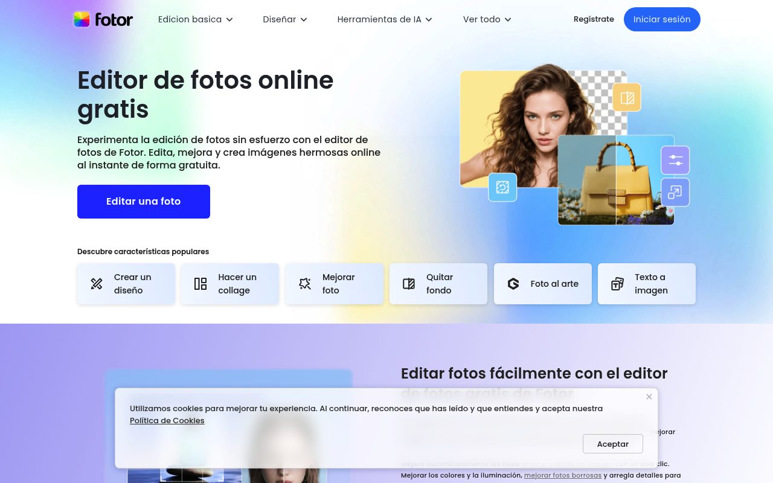Viewport: 773px width, 483px height.
Task: Expand the Edicion basica dropdown
Action: click(x=195, y=19)
